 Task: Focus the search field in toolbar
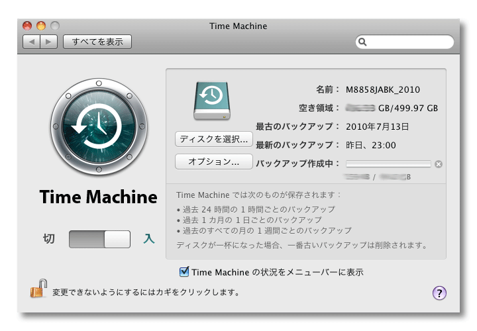pyautogui.click(x=405, y=42)
